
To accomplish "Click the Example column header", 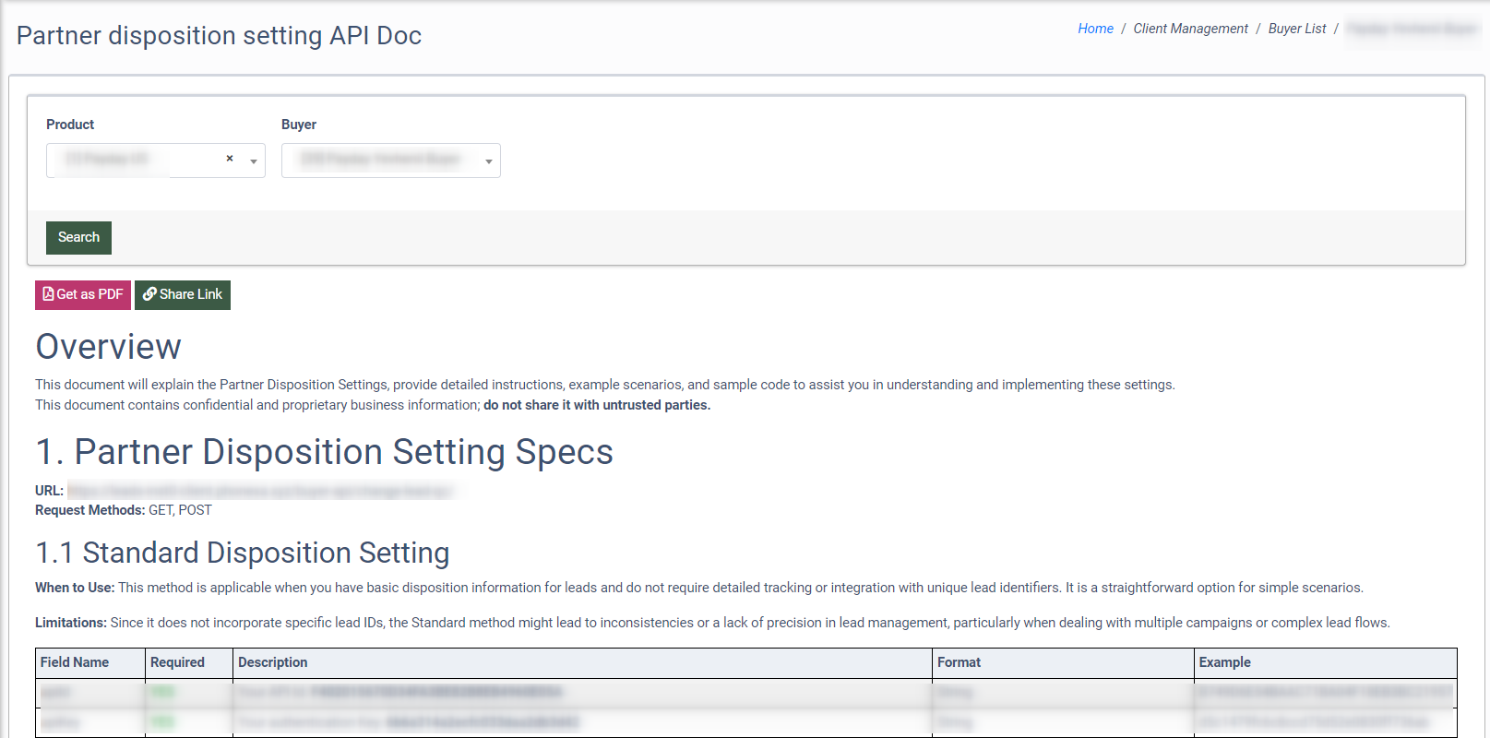I will pos(1224,662).
